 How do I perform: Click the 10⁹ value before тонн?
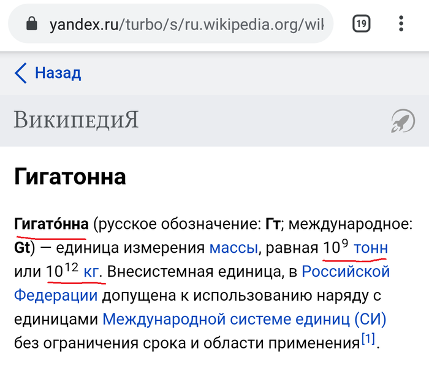(335, 247)
